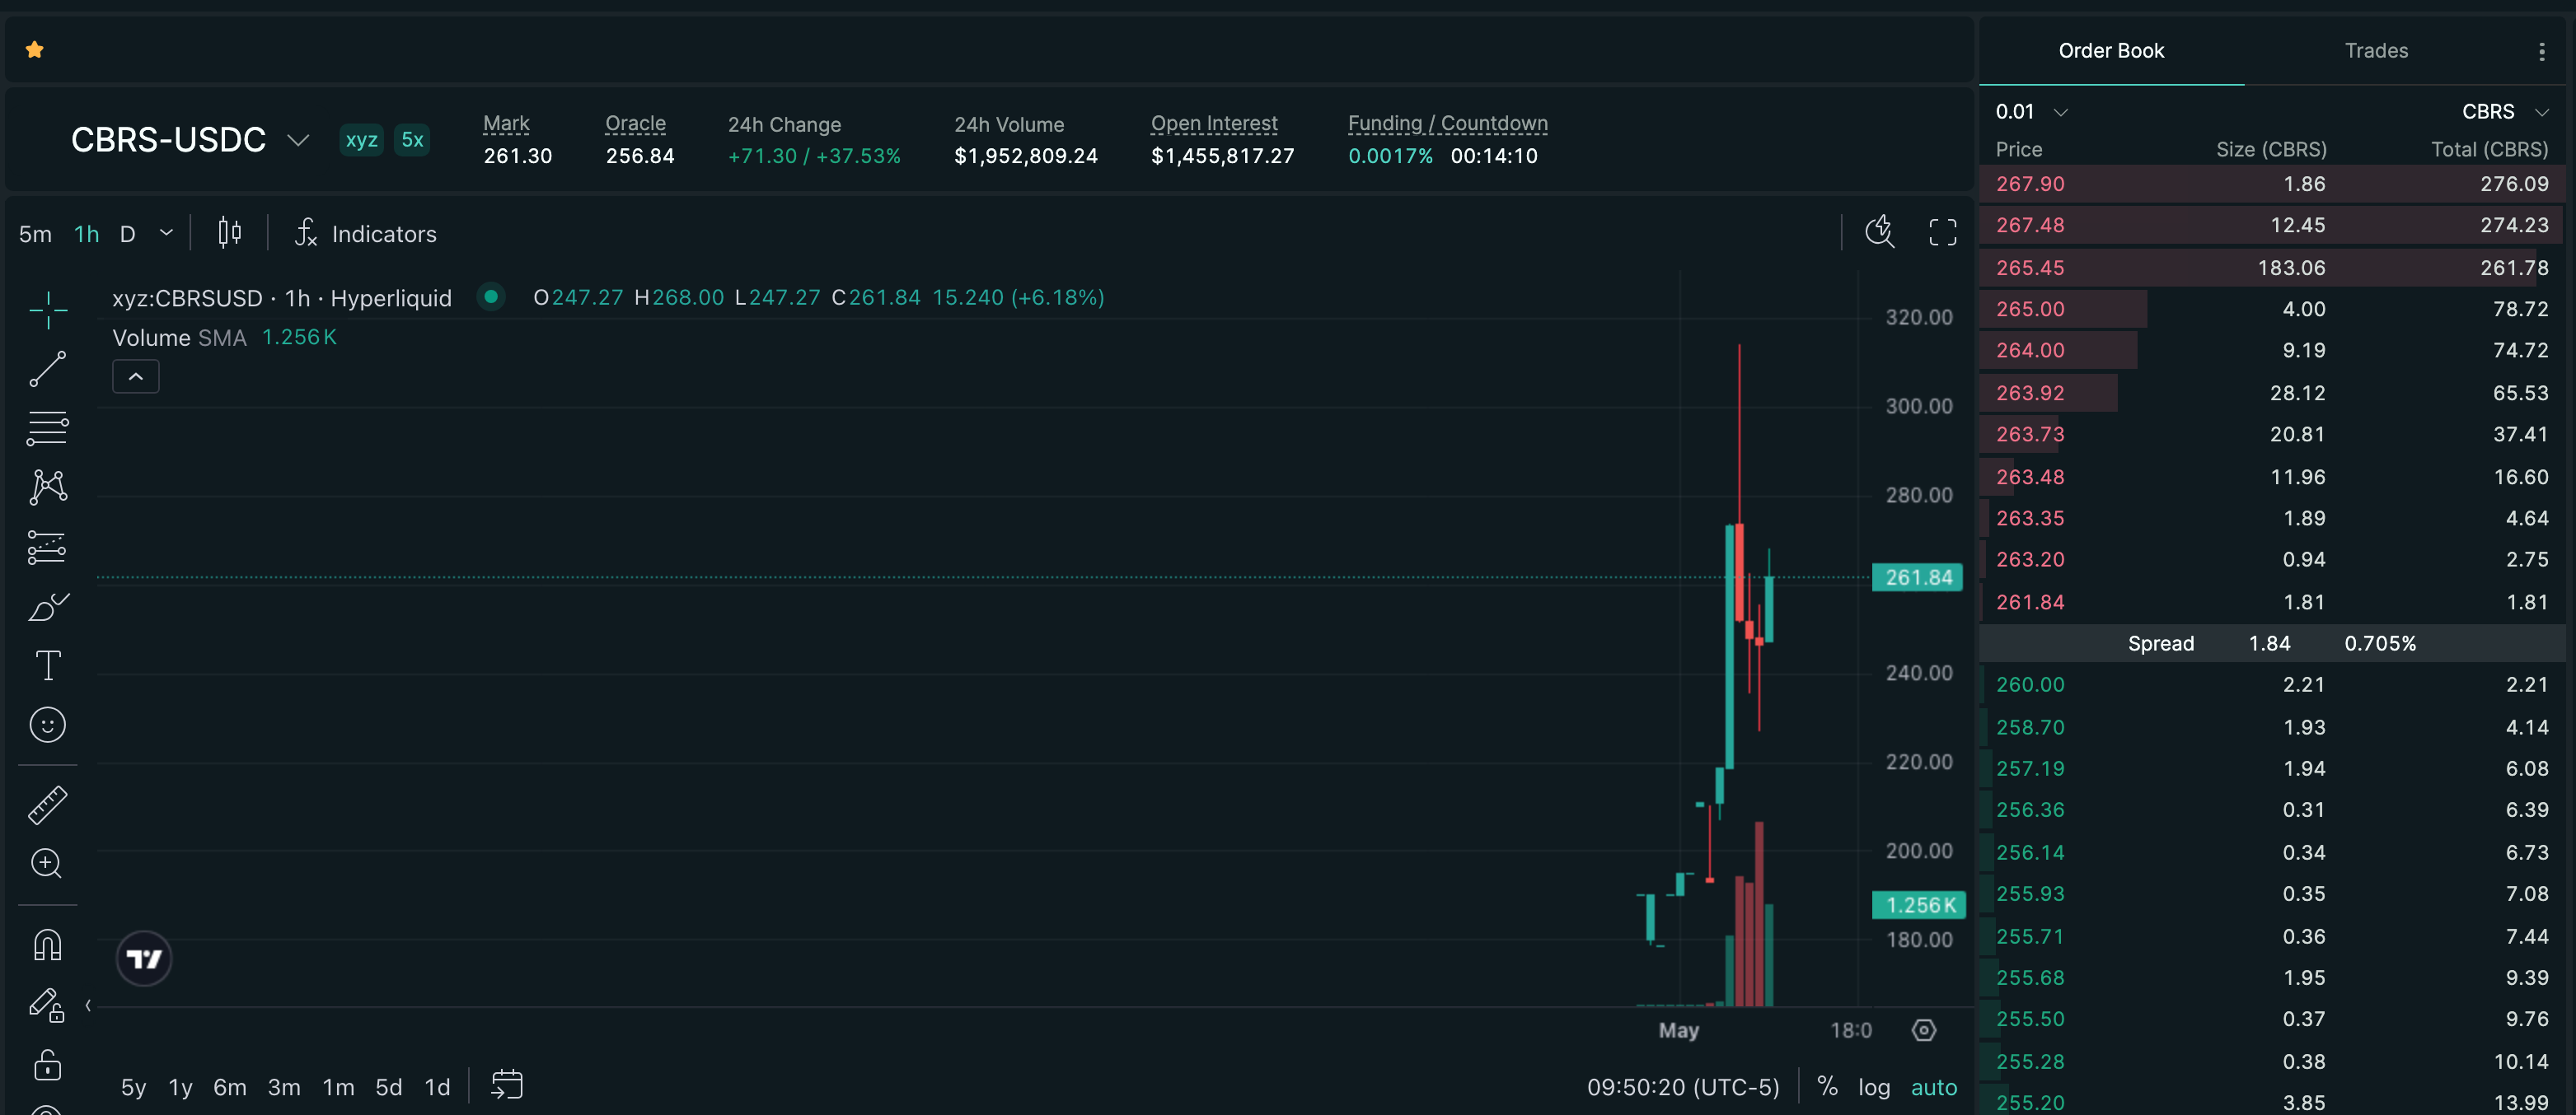Set chart range to 1m

(x=338, y=1087)
